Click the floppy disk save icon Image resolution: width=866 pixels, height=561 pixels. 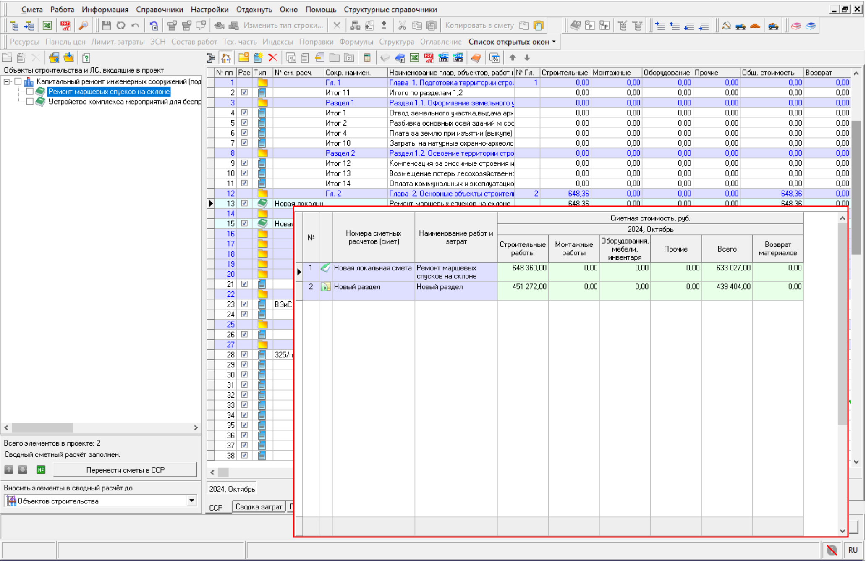(x=106, y=26)
